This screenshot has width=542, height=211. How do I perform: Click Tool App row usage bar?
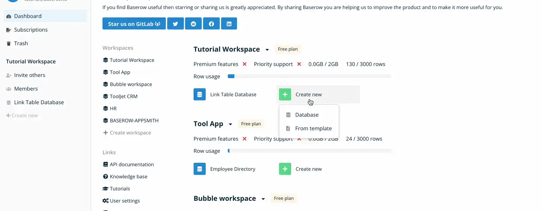309,151
